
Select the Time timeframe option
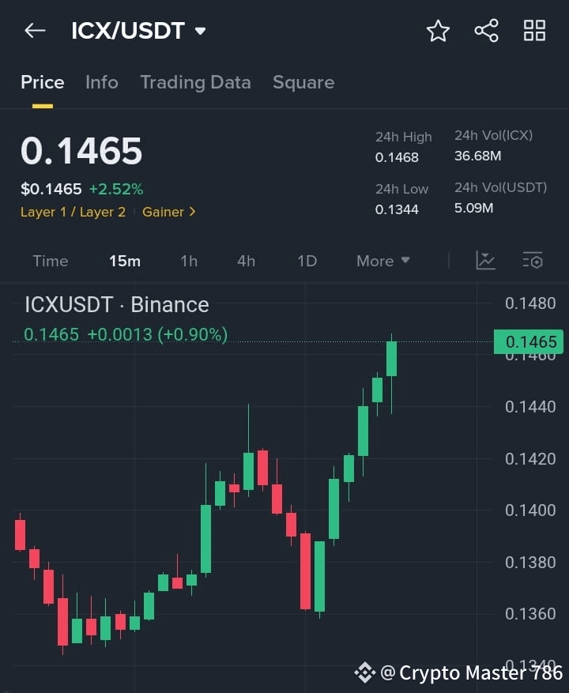click(x=50, y=261)
